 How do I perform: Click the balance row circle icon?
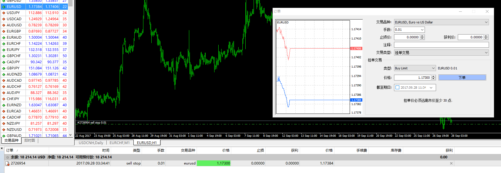pos(8,157)
